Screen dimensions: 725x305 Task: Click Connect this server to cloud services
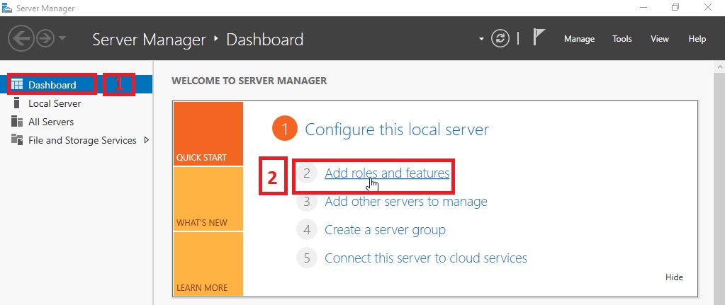pyautogui.click(x=426, y=258)
